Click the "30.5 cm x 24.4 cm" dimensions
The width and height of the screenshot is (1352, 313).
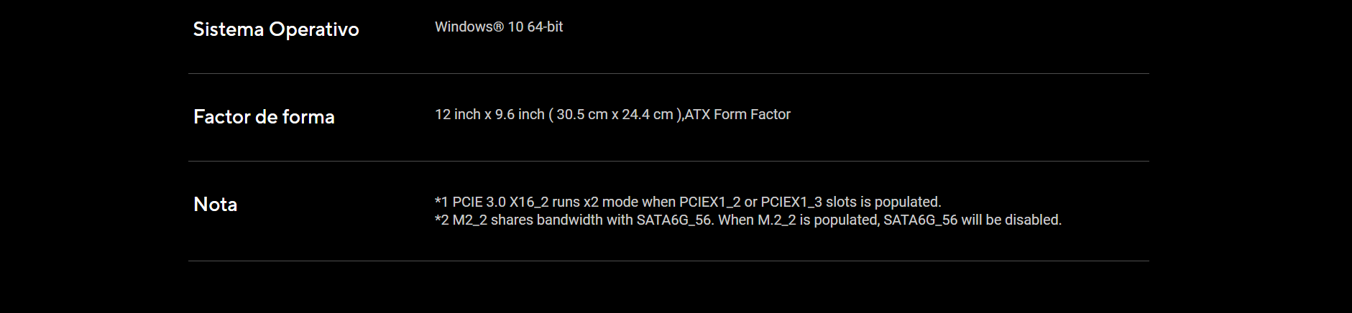tap(615, 114)
